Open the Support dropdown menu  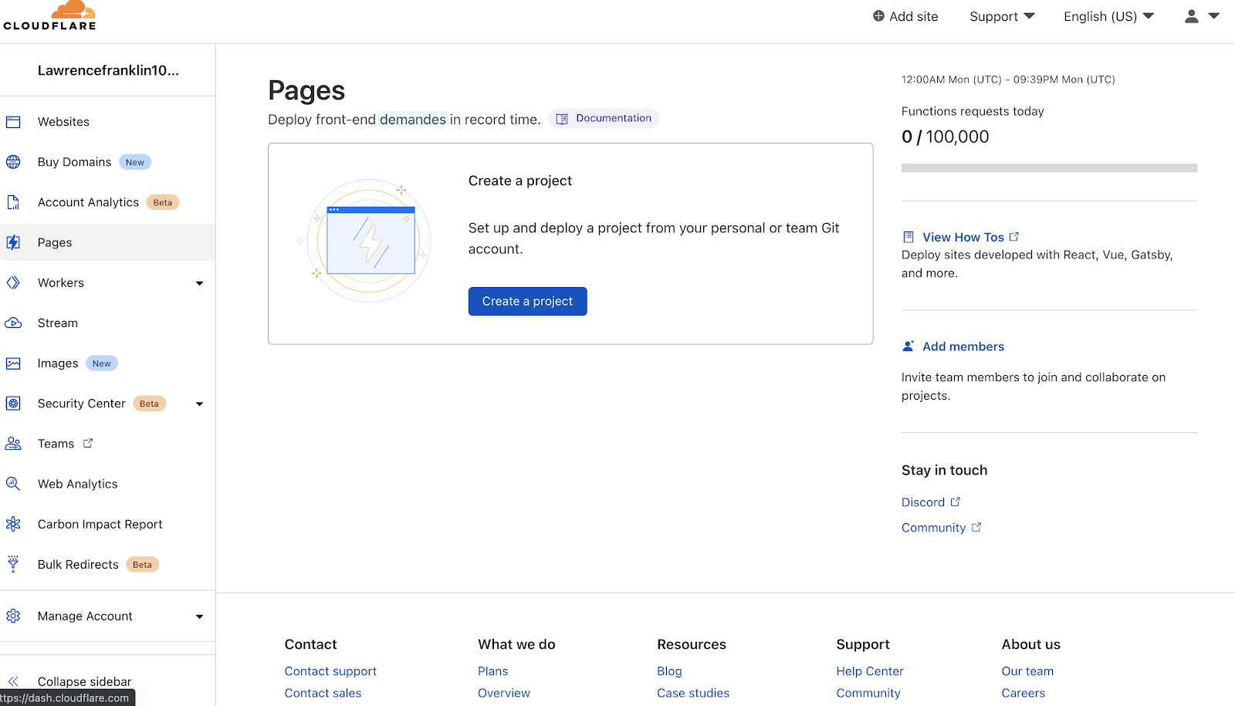pos(1002,16)
